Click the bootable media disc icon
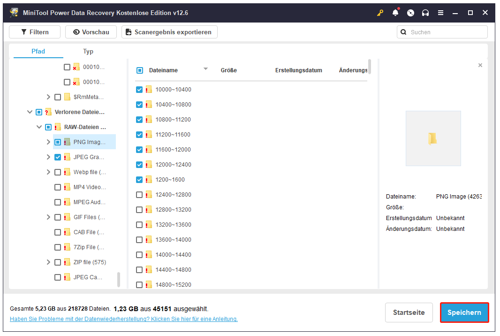This screenshot has width=500, height=336. [x=410, y=13]
